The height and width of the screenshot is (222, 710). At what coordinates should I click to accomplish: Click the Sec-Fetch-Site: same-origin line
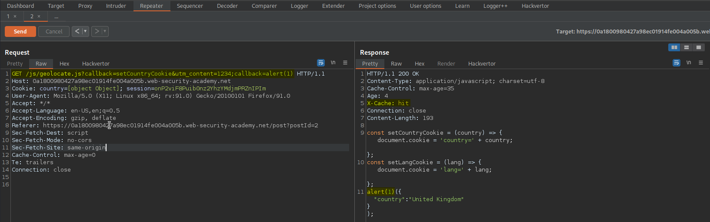point(59,148)
